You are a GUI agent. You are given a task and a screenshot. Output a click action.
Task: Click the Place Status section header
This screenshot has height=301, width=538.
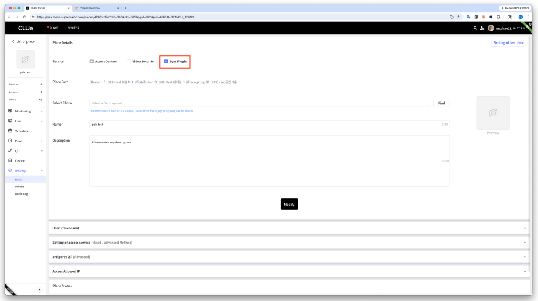[x=289, y=286]
